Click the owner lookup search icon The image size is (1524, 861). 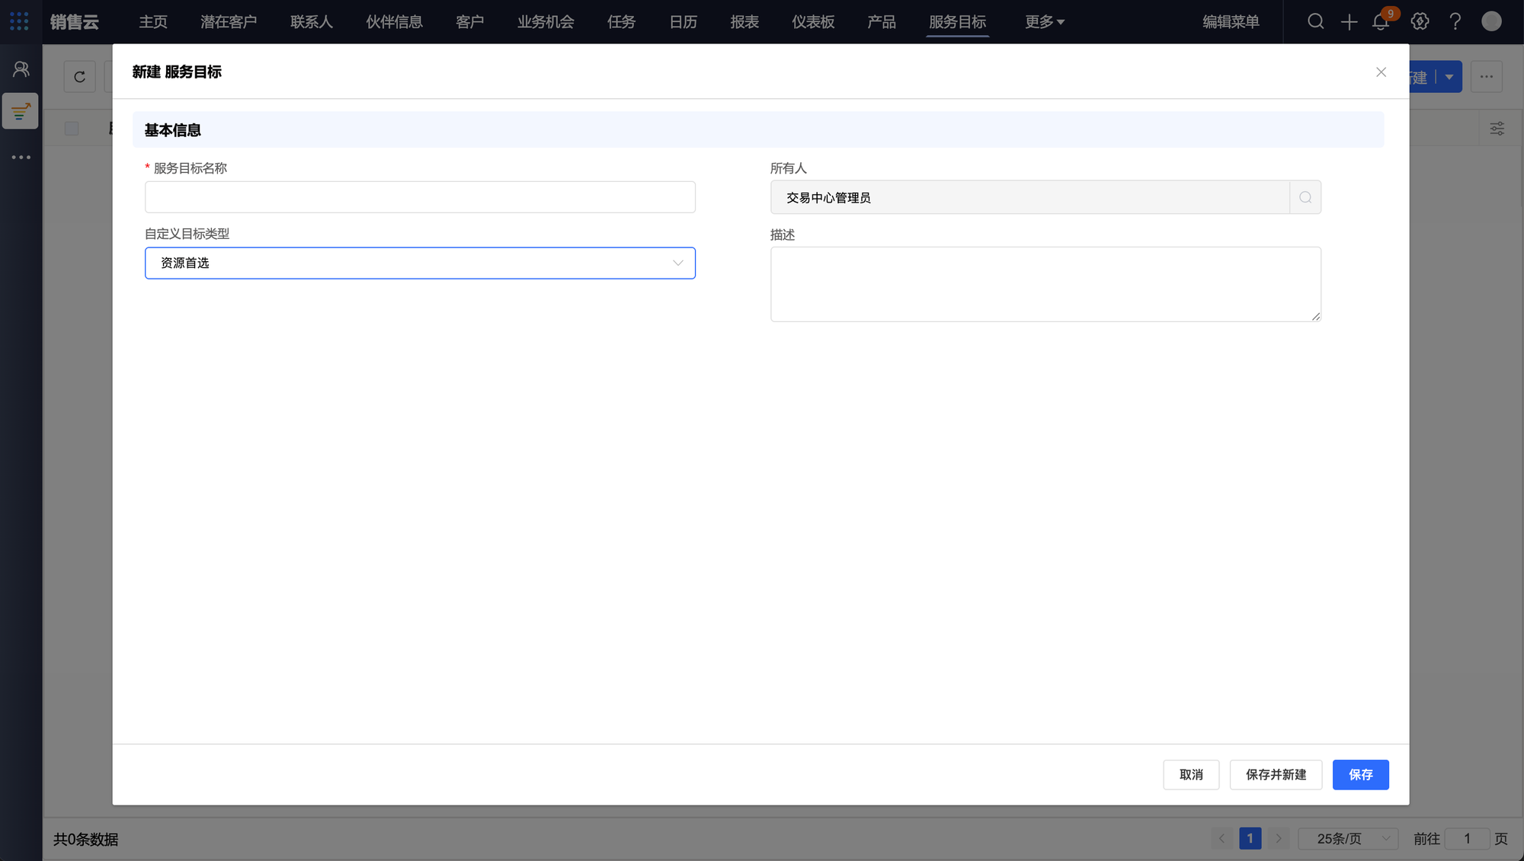tap(1305, 197)
